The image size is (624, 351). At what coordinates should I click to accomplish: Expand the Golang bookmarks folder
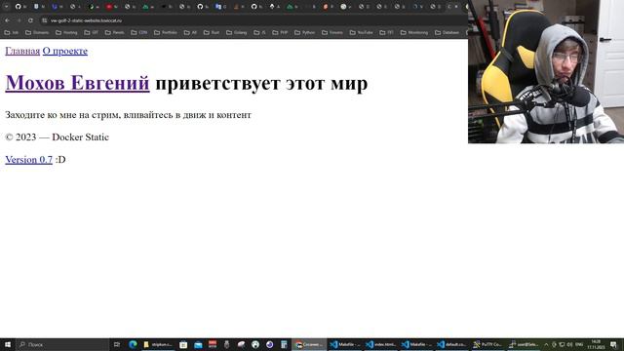click(237, 32)
